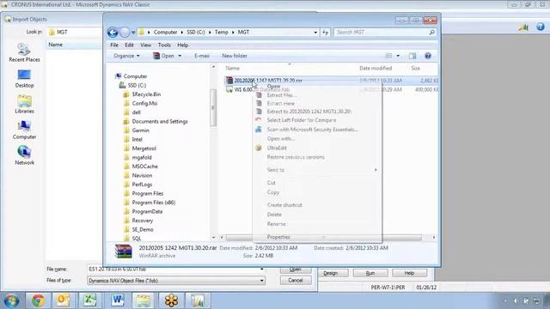
Task: Open Files of type combo box
Action: pos(175,281)
